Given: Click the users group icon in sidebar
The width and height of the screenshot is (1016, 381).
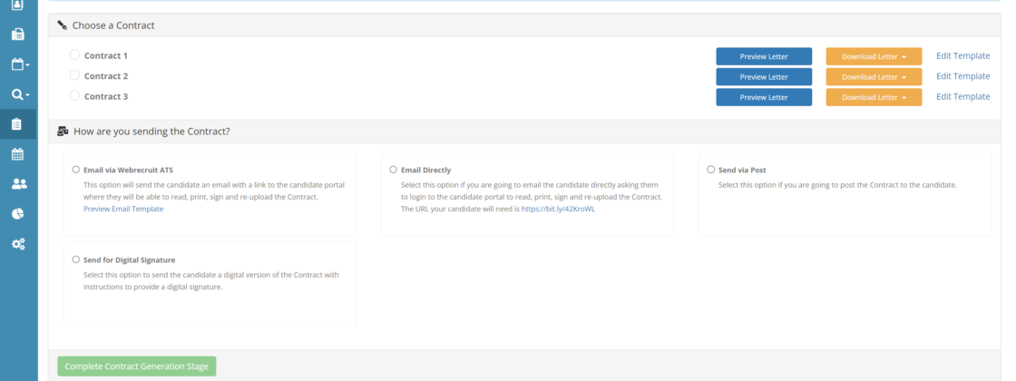Looking at the screenshot, I should [x=18, y=184].
